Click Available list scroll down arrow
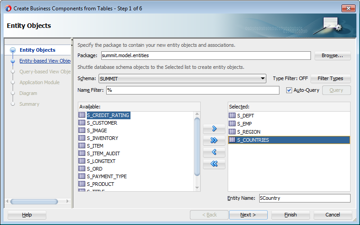This screenshot has width=360, height=225. 197,188
